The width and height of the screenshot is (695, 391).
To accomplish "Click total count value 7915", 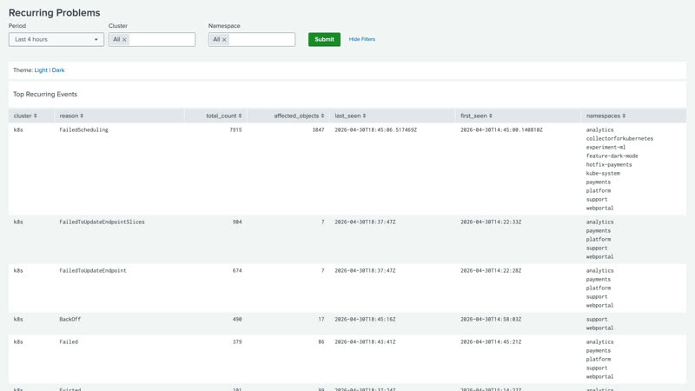I will pos(235,129).
